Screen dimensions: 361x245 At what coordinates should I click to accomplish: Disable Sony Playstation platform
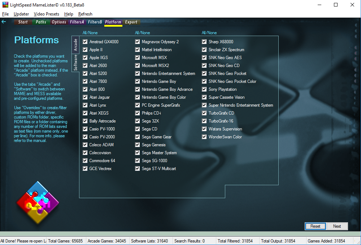(204, 89)
